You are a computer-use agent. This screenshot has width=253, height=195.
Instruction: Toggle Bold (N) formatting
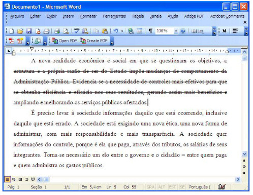click(x=225, y=31)
